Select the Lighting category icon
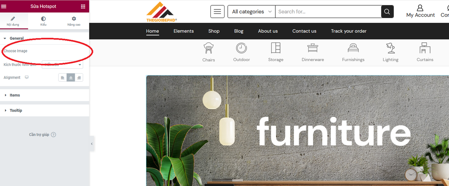The image size is (449, 186). (390, 48)
